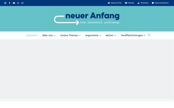Open the Aktion menu item

pyautogui.click(x=109, y=35)
